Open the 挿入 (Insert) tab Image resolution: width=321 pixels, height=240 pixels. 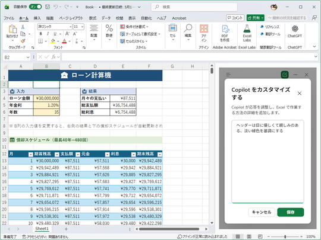pos(37,18)
